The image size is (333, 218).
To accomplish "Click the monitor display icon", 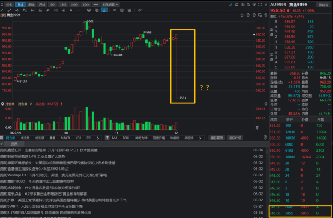I will pyautogui.click(x=254, y=5).
